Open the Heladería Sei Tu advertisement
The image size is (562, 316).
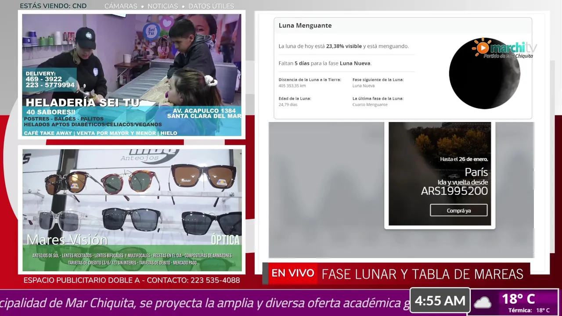point(132,75)
